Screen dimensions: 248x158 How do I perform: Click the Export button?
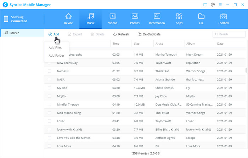pos(75,34)
